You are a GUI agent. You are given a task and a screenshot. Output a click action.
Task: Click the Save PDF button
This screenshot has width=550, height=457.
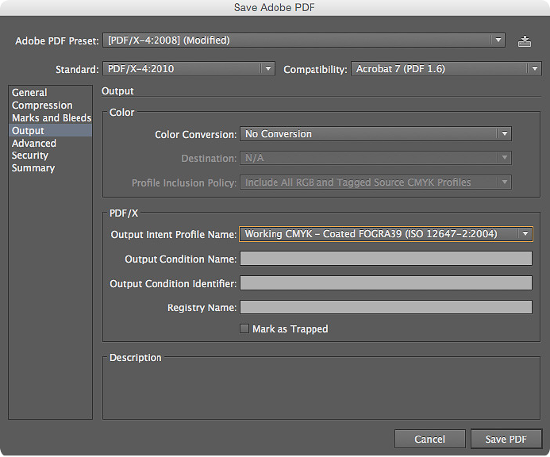(506, 439)
